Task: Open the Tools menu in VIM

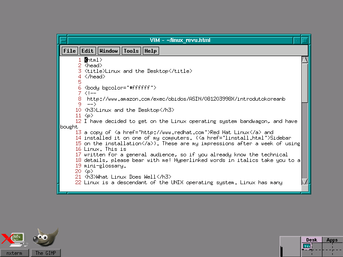Action: pos(131,51)
